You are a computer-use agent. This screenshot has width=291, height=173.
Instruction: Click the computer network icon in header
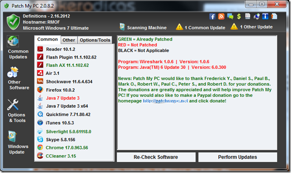click(x=257, y=17)
